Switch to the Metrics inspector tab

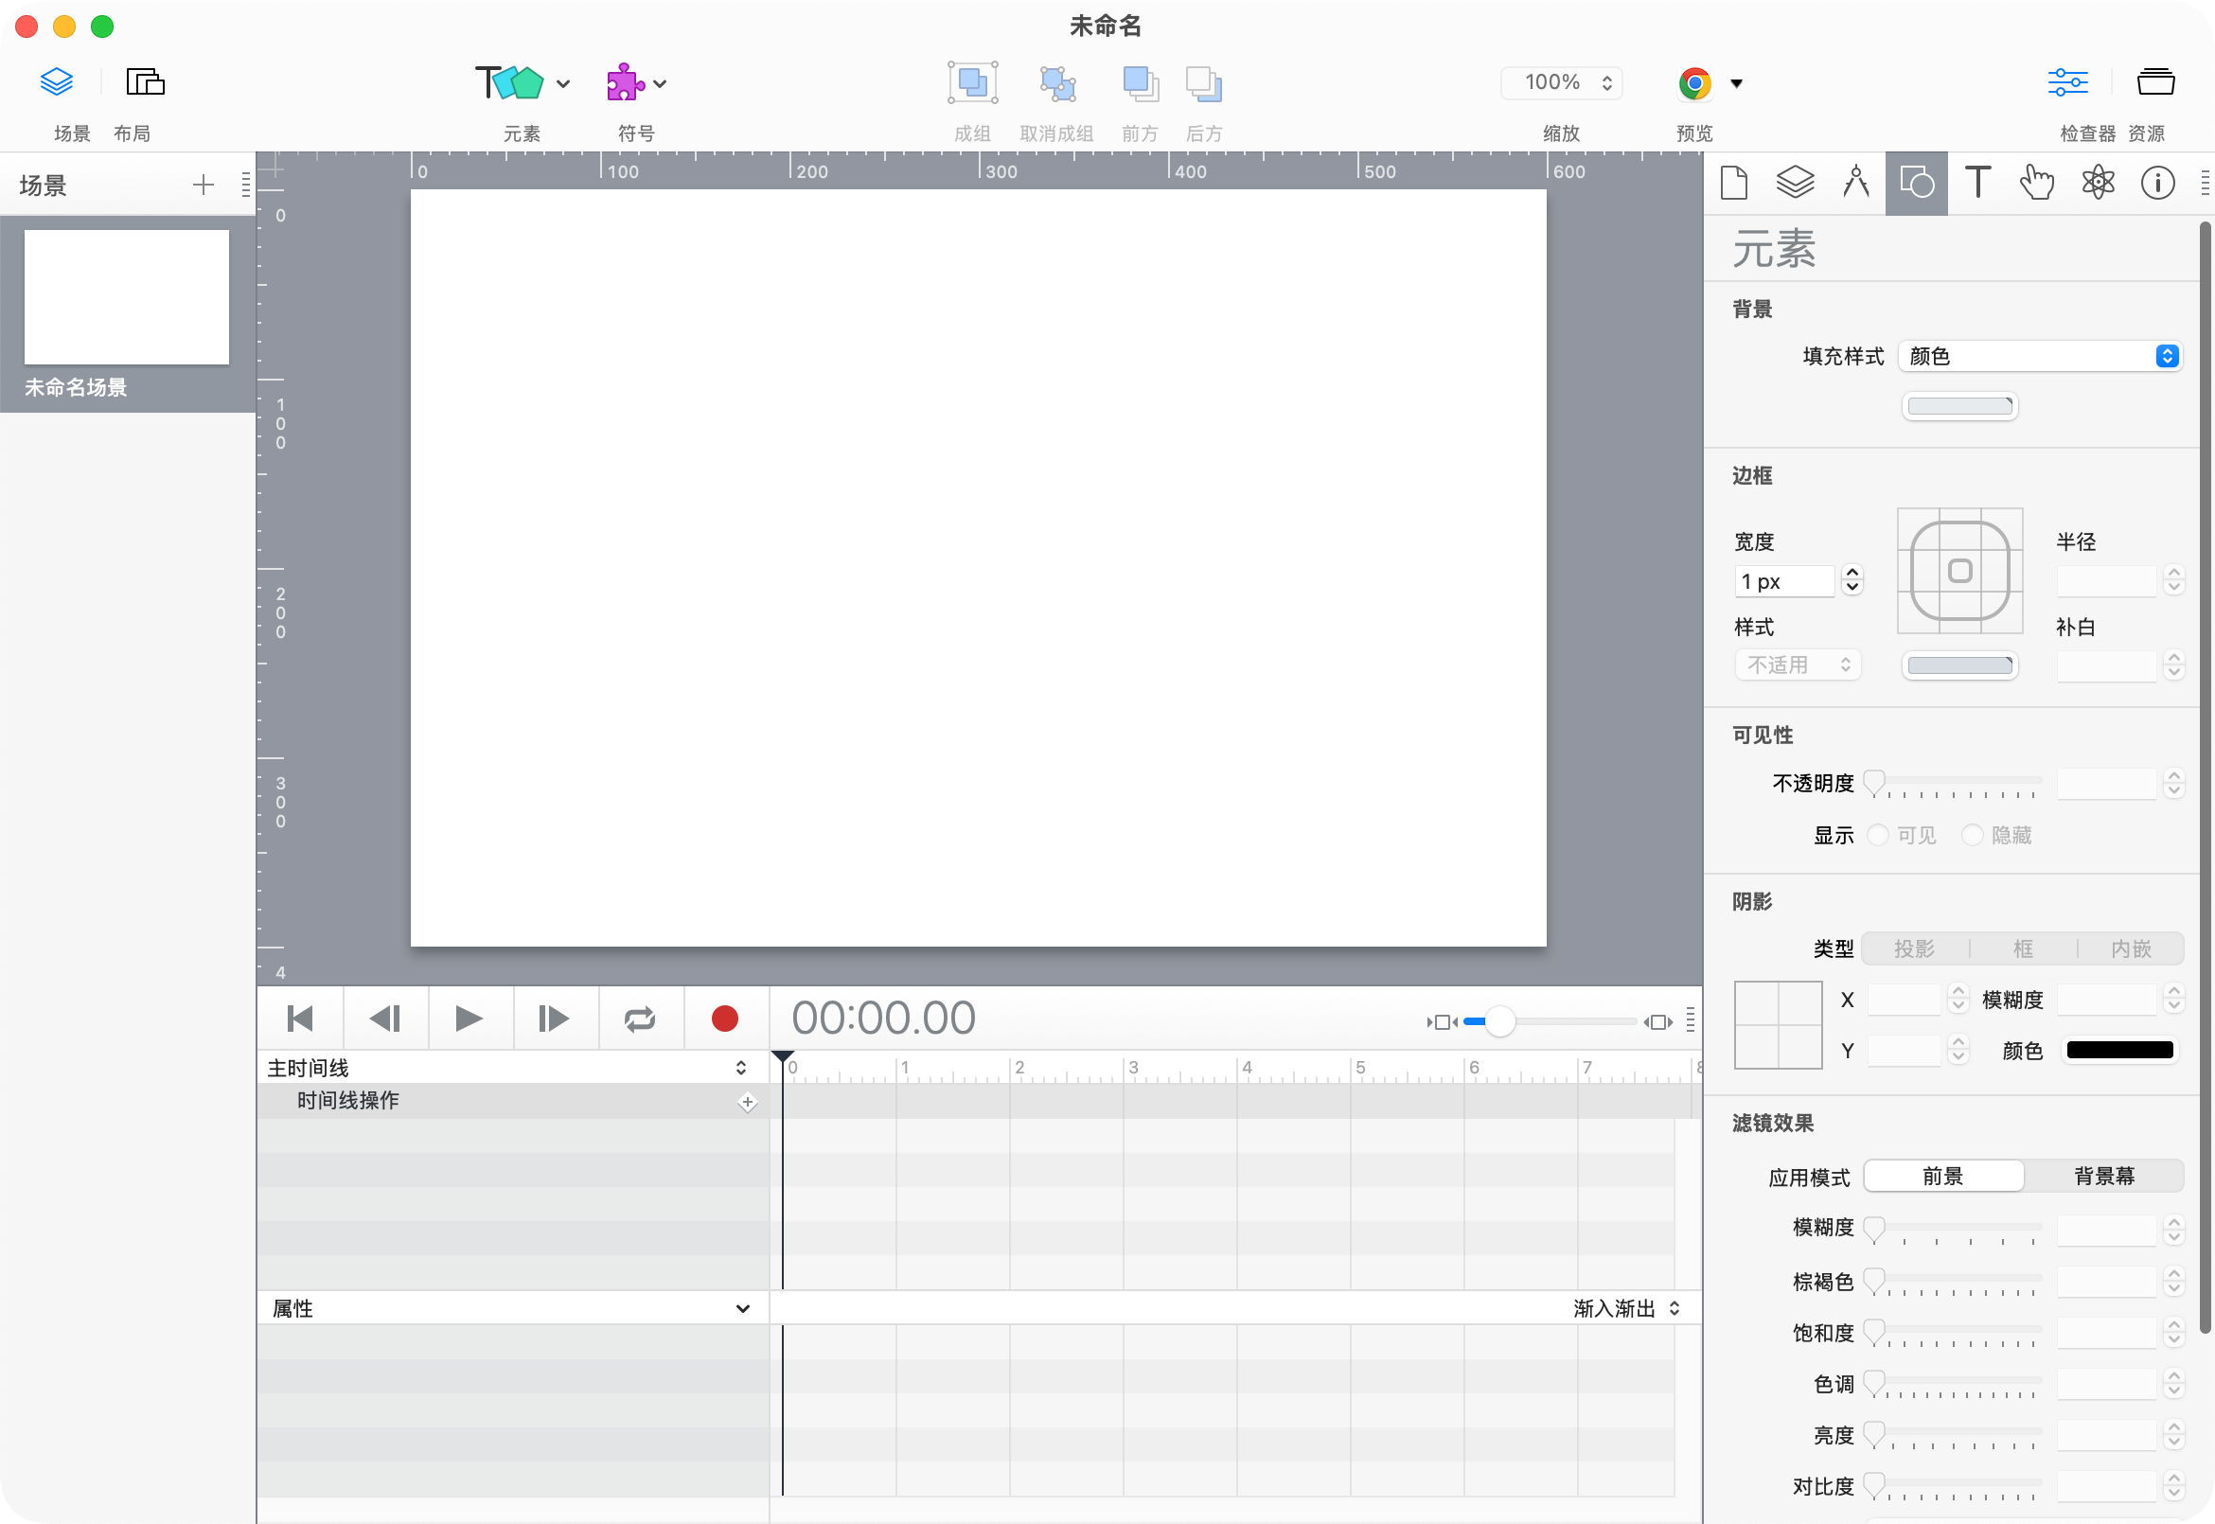[1856, 183]
